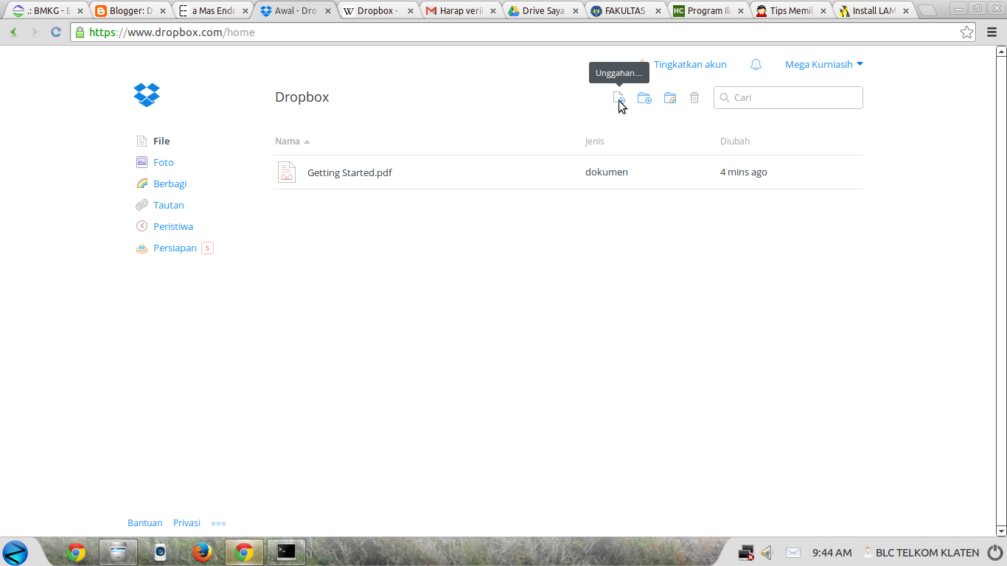Close the Program Ilmu tab
This screenshot has height=566, width=1007.
pyautogui.click(x=741, y=11)
